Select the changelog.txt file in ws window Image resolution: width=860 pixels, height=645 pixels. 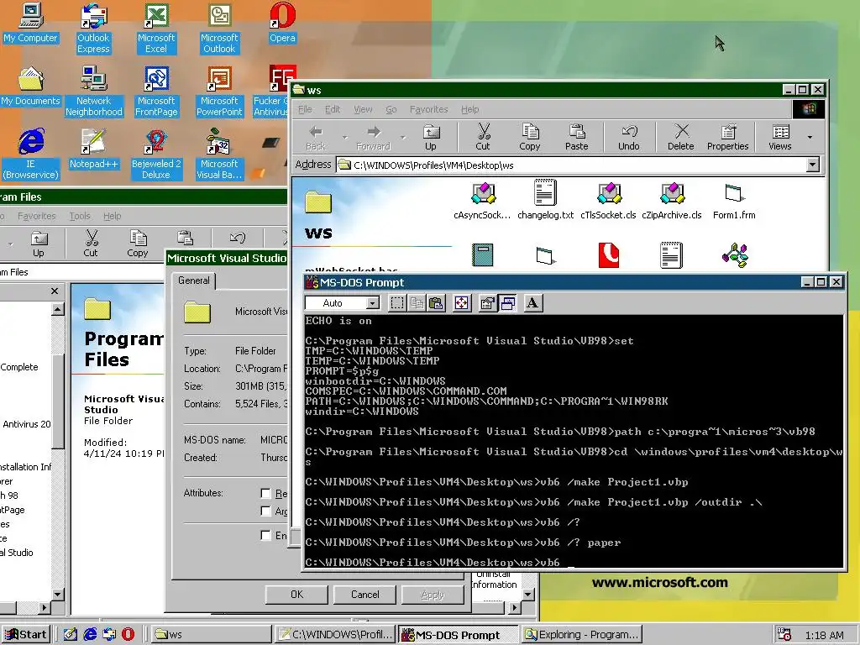545,200
